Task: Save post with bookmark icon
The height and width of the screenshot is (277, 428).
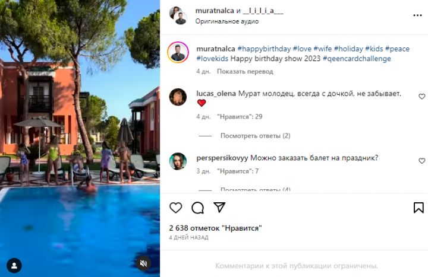Action: click(418, 208)
